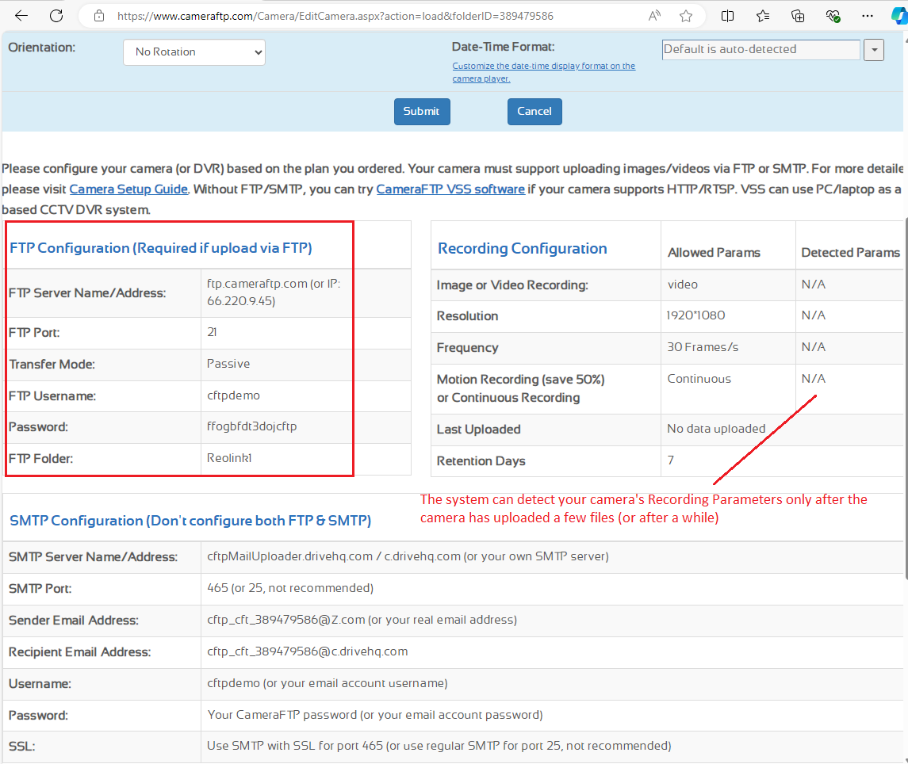The width and height of the screenshot is (908, 764).
Task: Expand the Orientation No Rotation dropdown
Action: pos(194,52)
